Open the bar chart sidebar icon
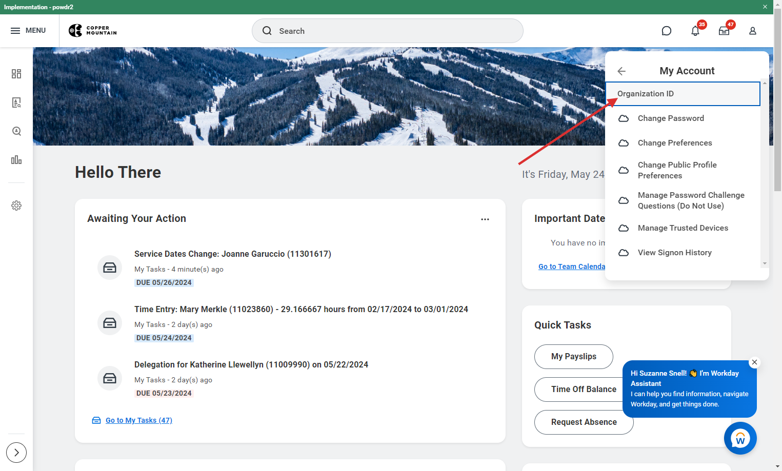 coord(16,160)
